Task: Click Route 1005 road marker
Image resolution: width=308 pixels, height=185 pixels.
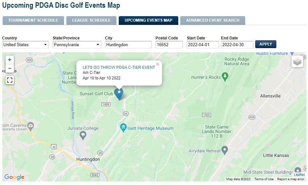Action: pos(206,115)
